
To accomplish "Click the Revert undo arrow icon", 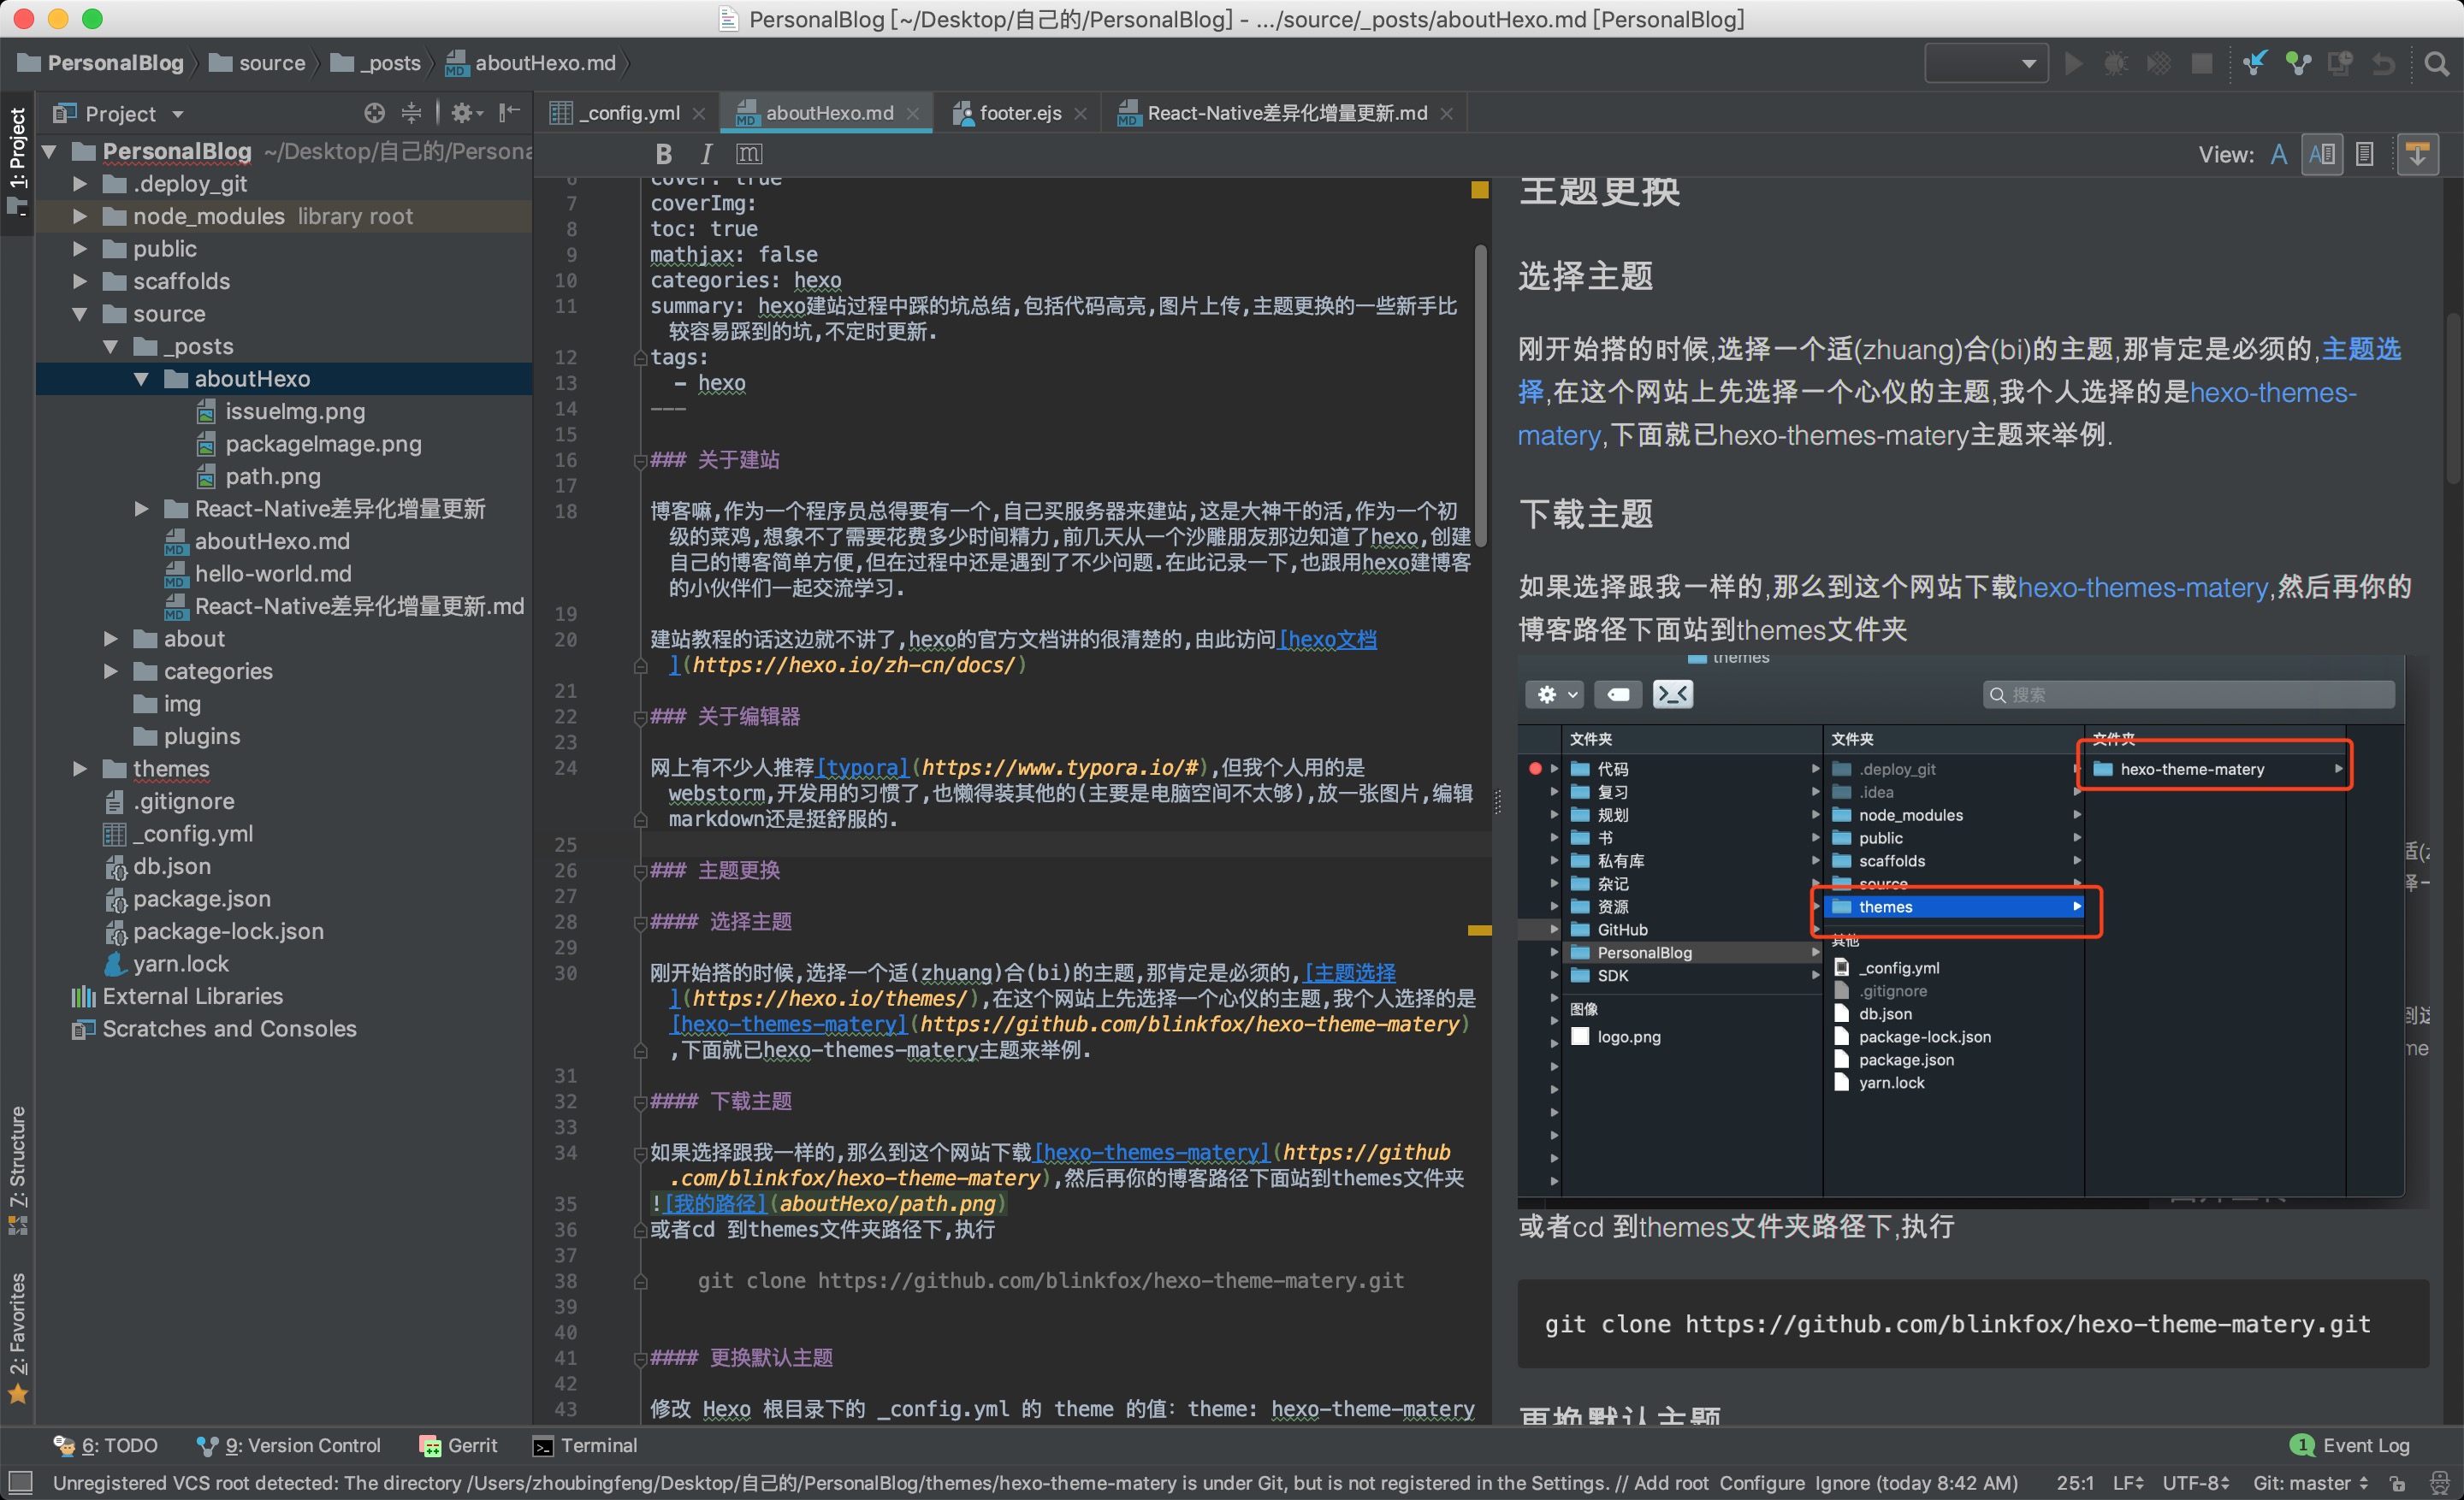I will click(2384, 64).
